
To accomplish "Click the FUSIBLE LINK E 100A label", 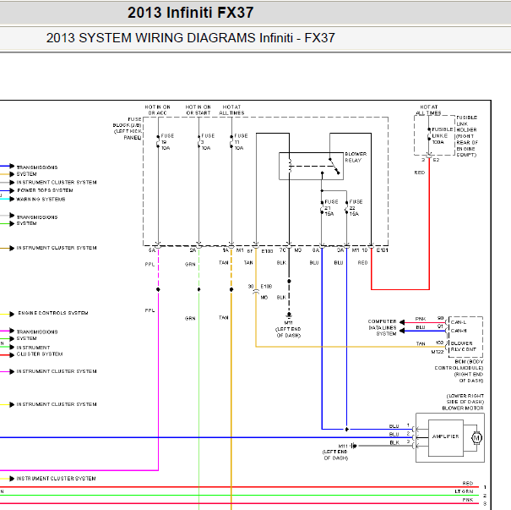I will point(442,135).
